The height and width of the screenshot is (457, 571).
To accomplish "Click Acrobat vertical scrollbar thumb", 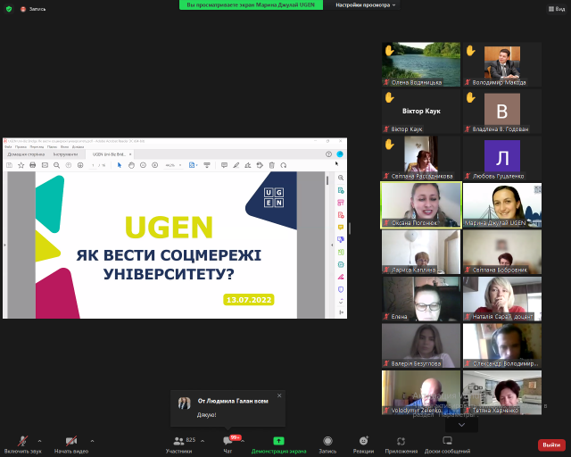I will [x=327, y=180].
